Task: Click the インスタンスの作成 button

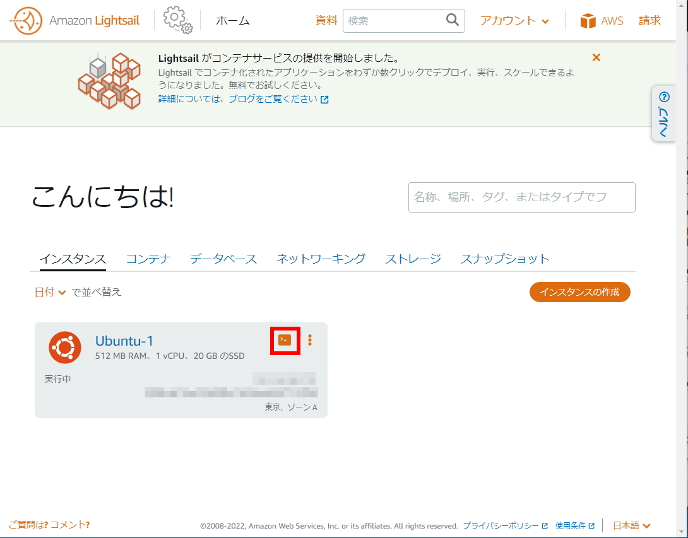Action: 579,292
